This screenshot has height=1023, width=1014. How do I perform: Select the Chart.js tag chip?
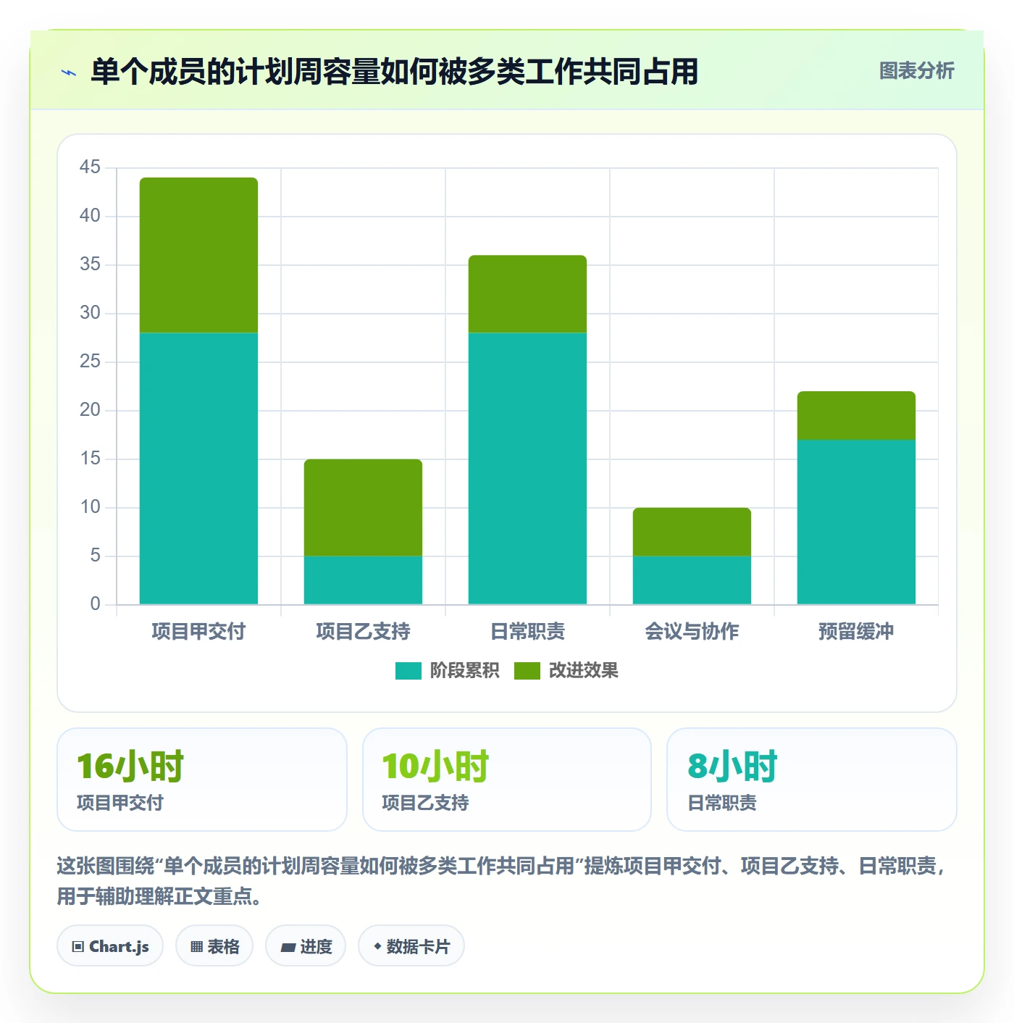pos(110,945)
